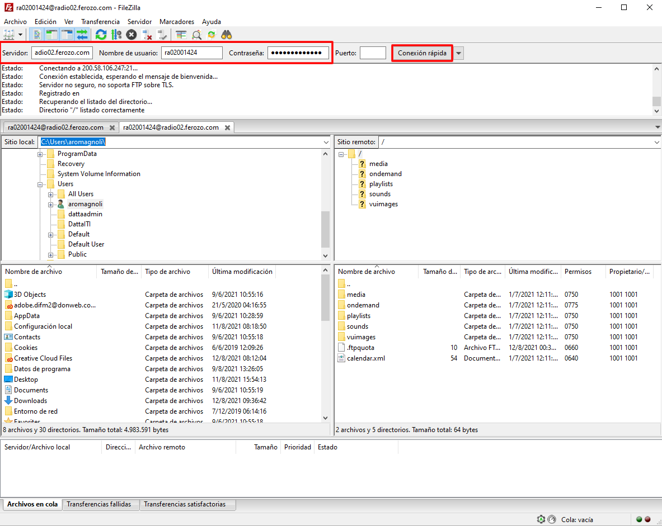Click the process queue toolbar icon
The image size is (662, 526).
[x=116, y=35]
